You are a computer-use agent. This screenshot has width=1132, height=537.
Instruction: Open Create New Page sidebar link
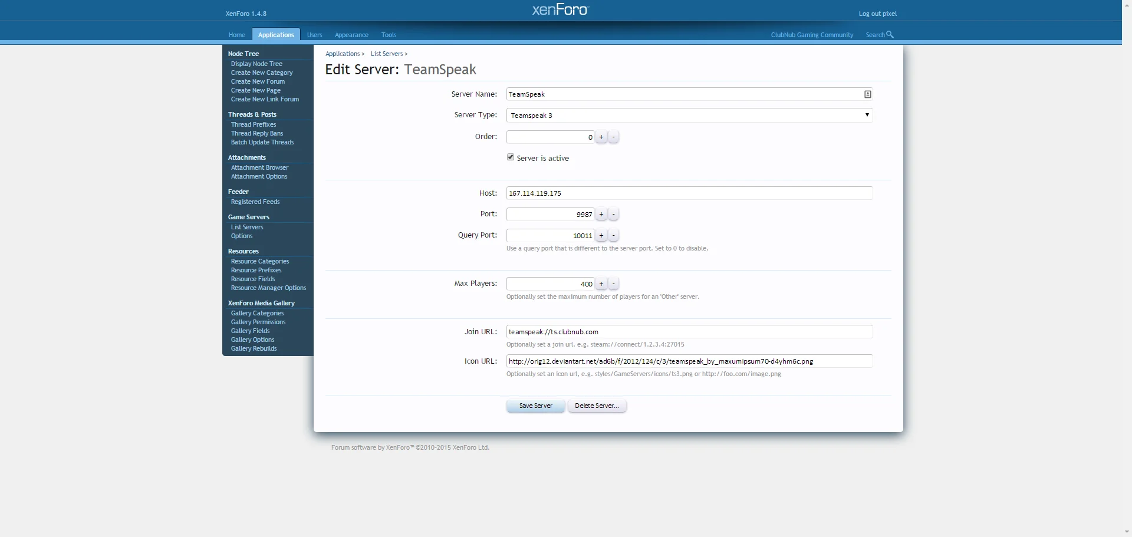pyautogui.click(x=256, y=90)
